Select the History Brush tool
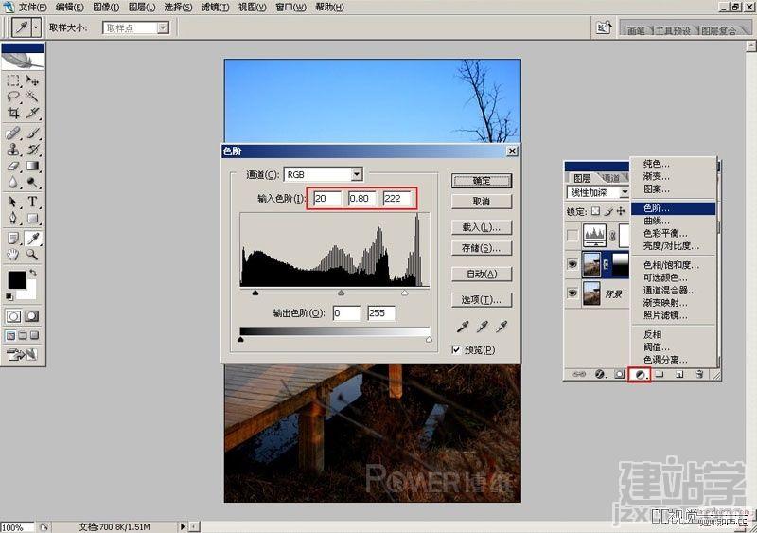The height and width of the screenshot is (533, 757). pos(32,150)
